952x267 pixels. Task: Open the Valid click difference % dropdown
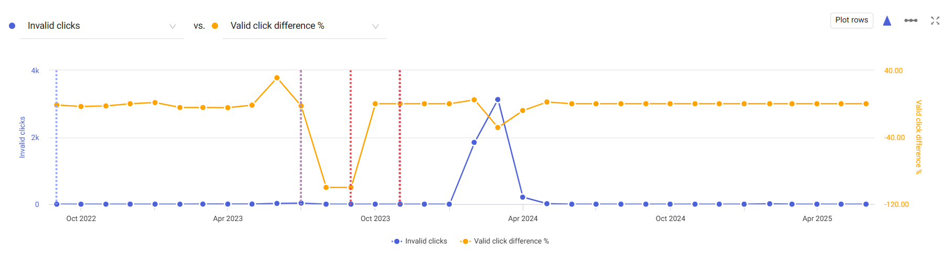304,26
